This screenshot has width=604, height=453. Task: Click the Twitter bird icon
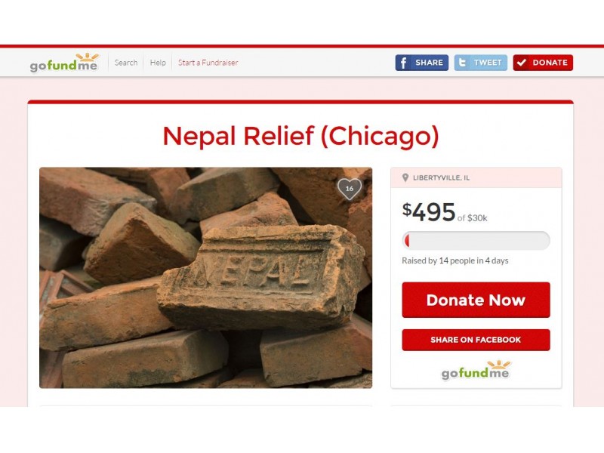click(x=462, y=63)
